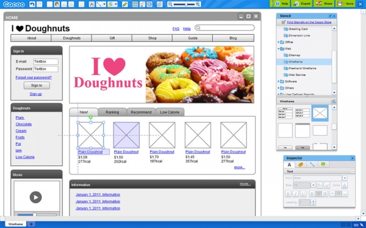366x228 pixels.
Task: Toggle bold formatting in Inspector
Action: 289,194
